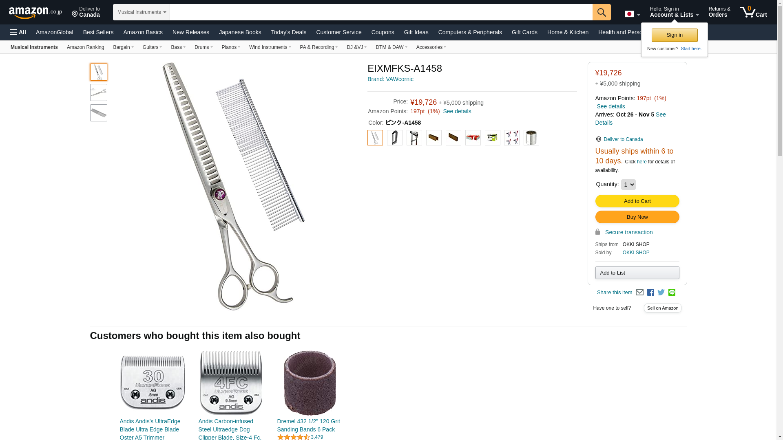Viewport: 783px width, 440px height.
Task: Open the All hamburger menu
Action: (x=18, y=32)
